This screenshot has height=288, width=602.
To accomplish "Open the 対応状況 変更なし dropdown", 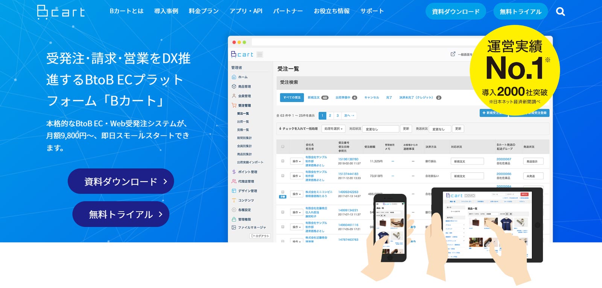I will click(381, 129).
